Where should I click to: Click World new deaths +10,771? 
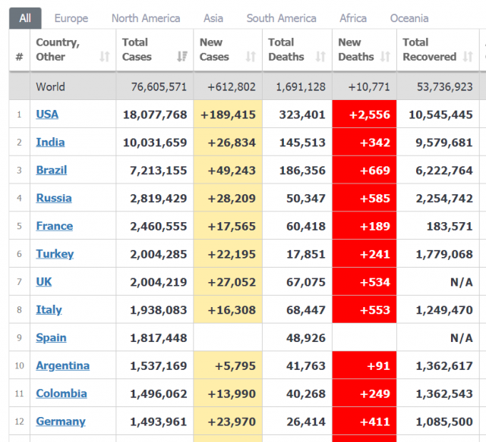click(369, 86)
